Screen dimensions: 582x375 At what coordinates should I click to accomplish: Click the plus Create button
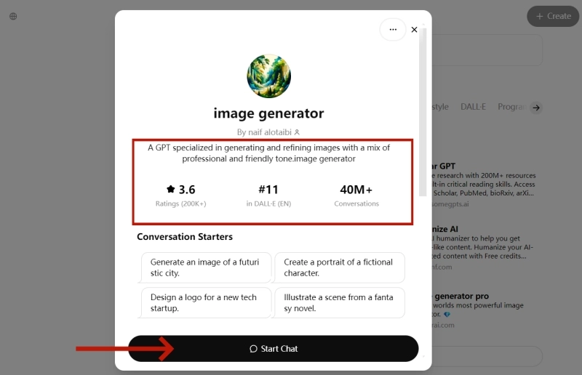click(x=554, y=16)
